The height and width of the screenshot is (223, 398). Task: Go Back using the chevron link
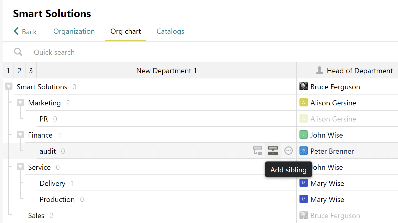25,31
